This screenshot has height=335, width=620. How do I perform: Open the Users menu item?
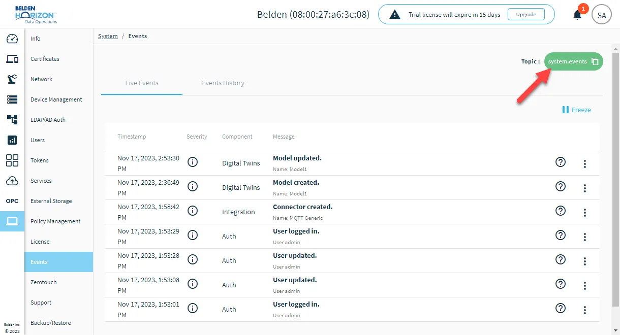click(59, 140)
